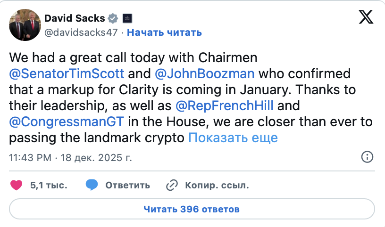
Task: Click the "Читать 396 ответов" button
Action: click(192, 209)
